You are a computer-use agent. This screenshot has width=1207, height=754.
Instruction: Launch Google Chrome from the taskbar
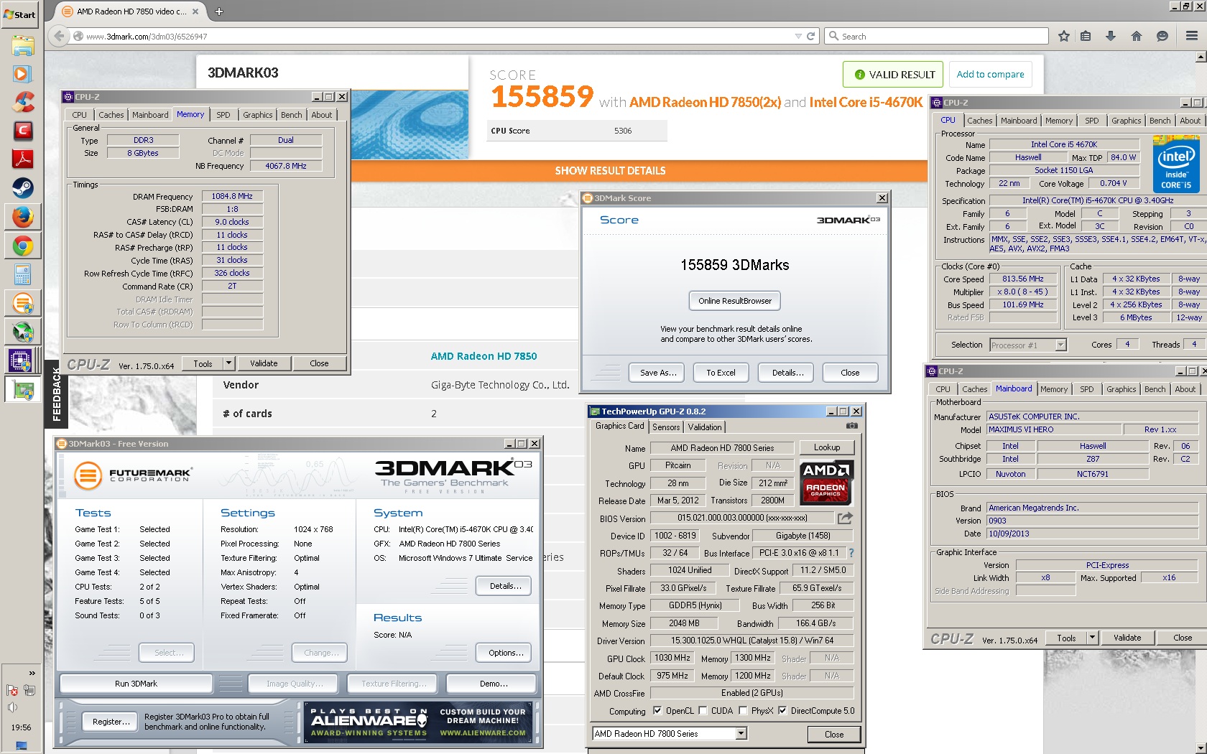click(22, 246)
